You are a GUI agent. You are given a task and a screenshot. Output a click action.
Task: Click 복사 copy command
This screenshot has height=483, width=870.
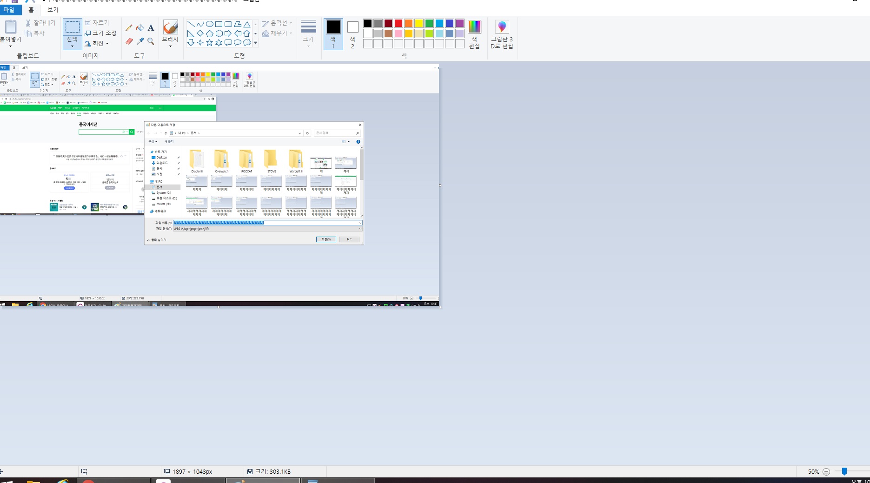point(35,33)
